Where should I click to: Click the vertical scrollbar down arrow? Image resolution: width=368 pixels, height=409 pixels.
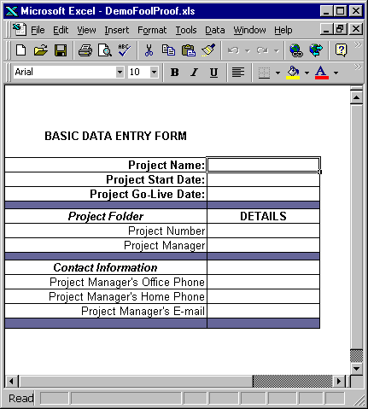point(356,369)
